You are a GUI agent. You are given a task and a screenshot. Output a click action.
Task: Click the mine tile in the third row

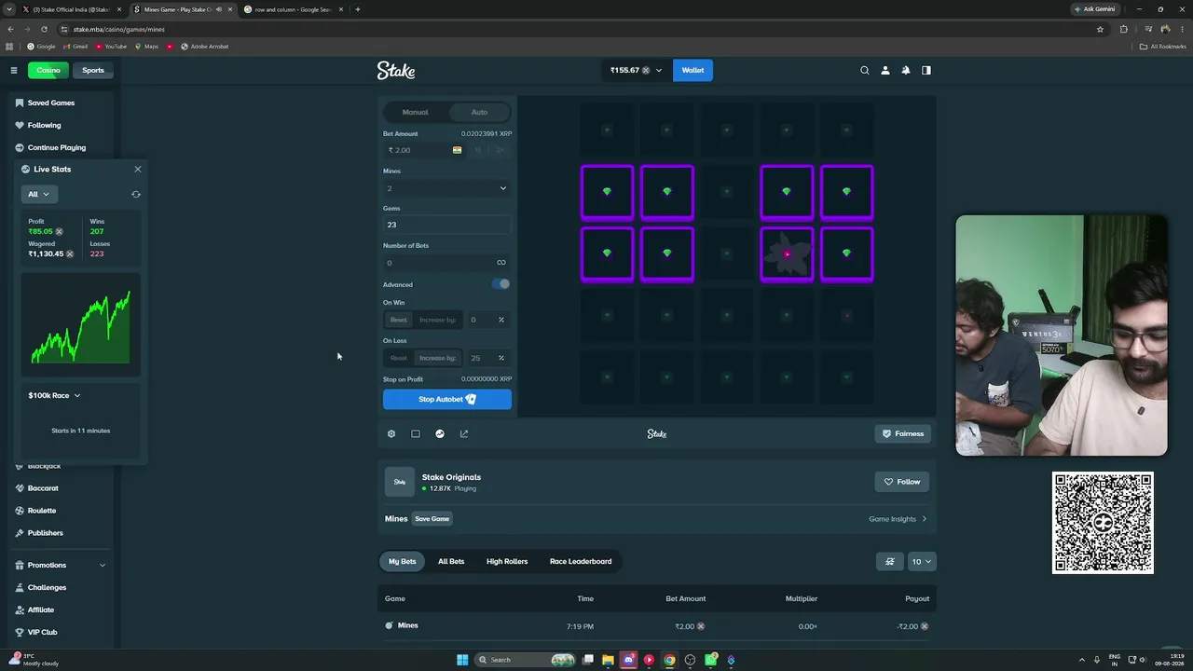(787, 253)
